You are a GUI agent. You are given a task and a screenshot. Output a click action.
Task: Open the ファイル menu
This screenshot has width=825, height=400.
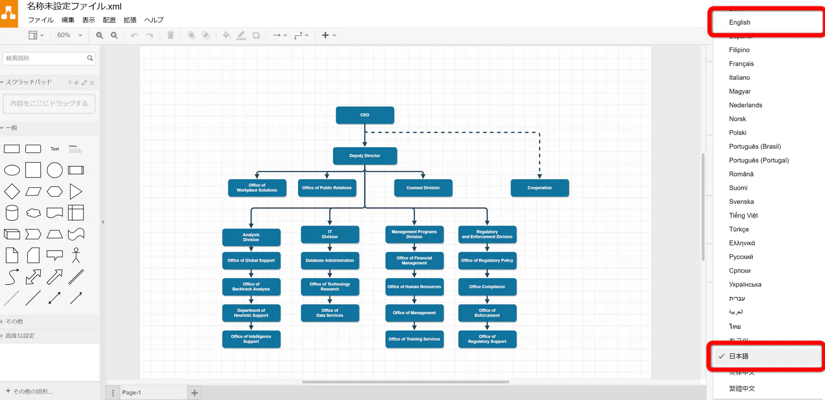pos(41,20)
